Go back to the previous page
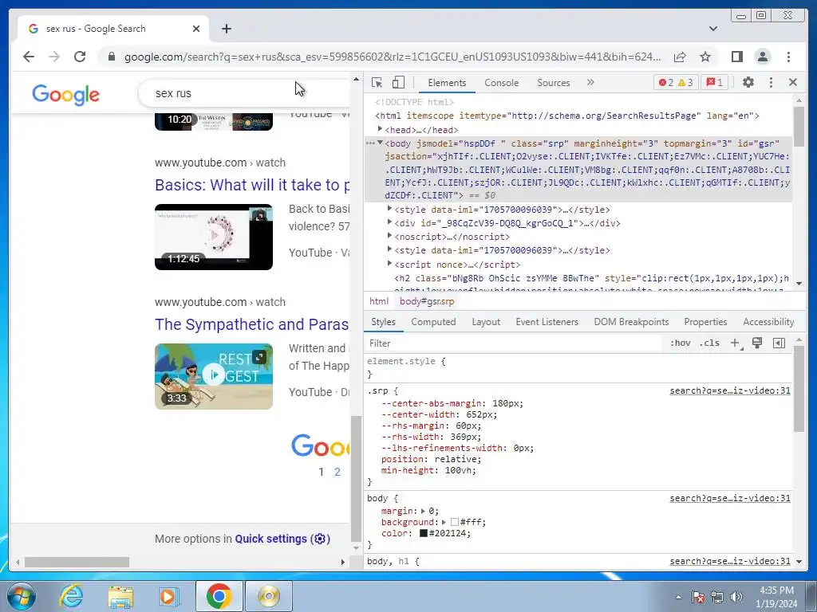 click(x=29, y=57)
